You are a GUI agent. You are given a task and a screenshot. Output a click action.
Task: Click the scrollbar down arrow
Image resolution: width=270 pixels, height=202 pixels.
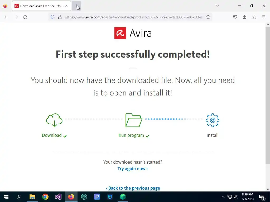(268, 189)
